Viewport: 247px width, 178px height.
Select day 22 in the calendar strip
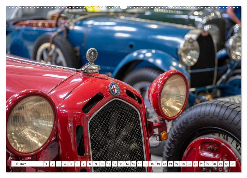tap(177, 164)
